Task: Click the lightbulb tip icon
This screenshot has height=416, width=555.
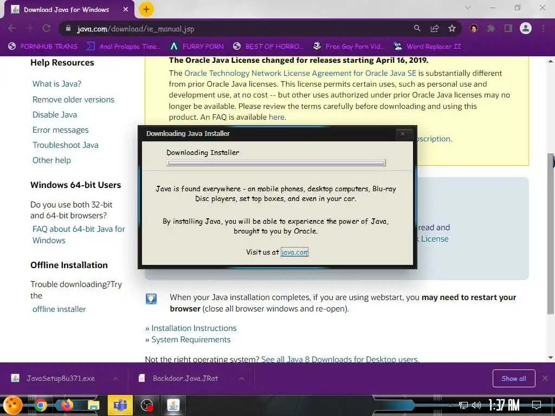Action: tap(151, 299)
